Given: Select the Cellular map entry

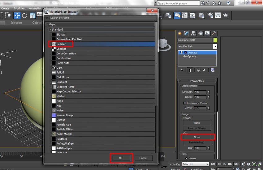Looking at the screenshot, I should click(x=61, y=44).
